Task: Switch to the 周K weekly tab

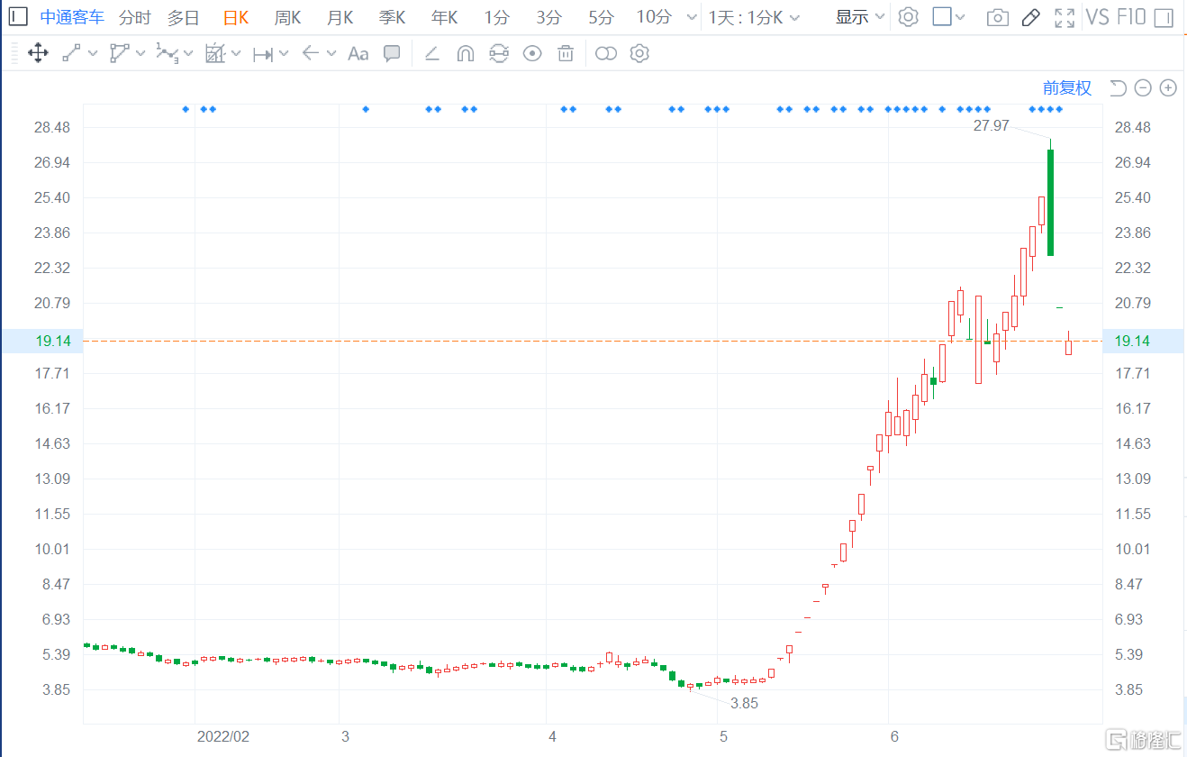Action: tap(287, 17)
